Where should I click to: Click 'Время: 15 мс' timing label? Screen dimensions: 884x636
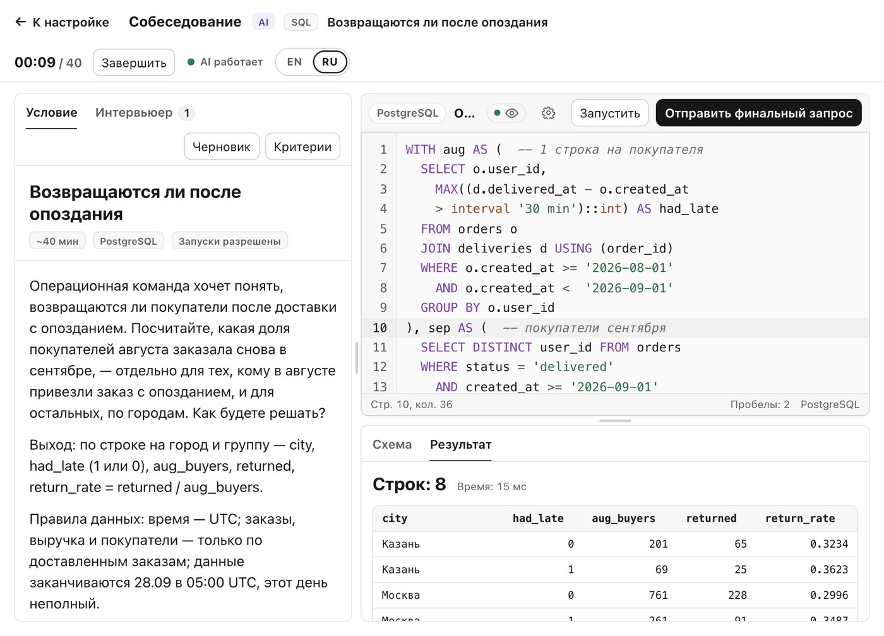point(491,486)
